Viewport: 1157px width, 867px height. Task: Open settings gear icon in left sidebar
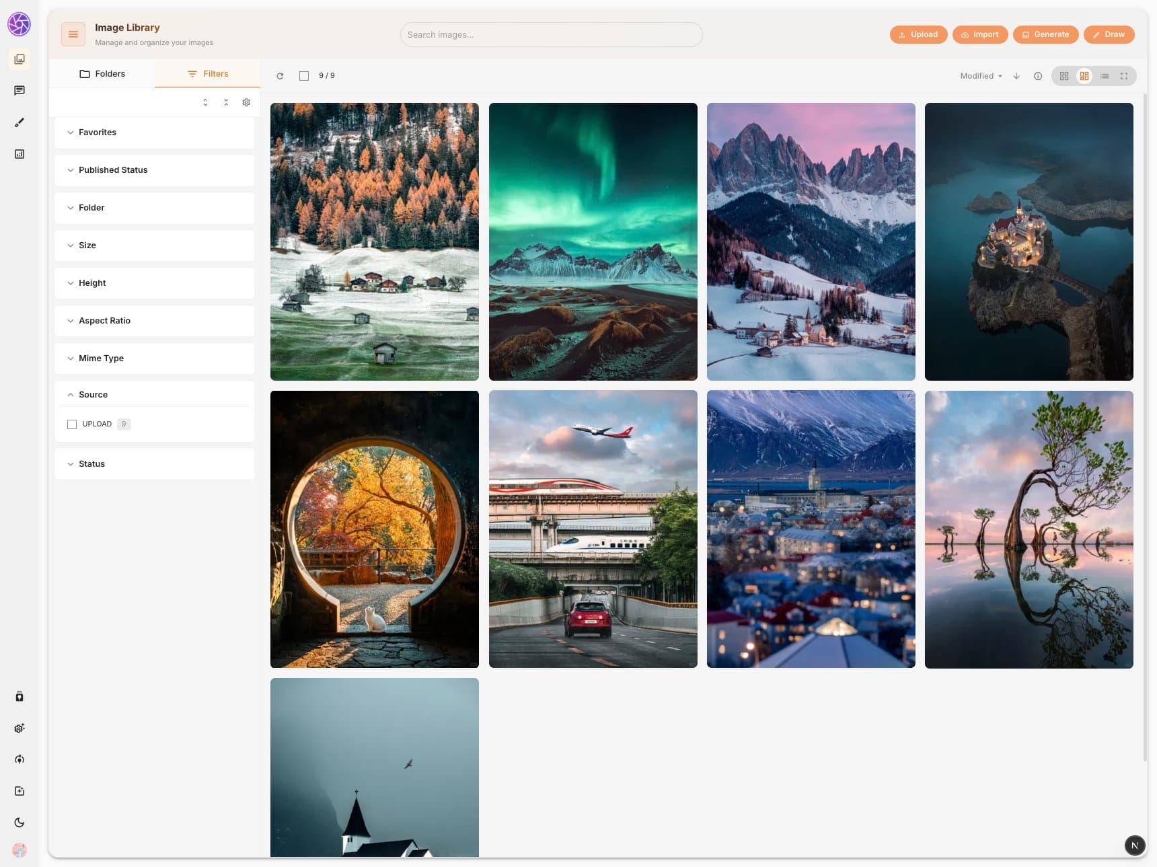click(20, 728)
